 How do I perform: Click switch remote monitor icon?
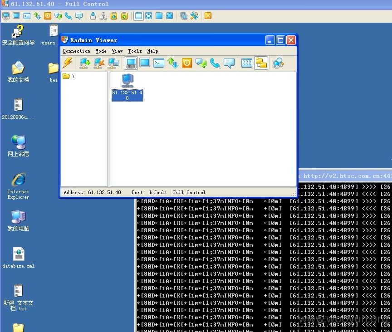pyautogui.click(x=183, y=16)
